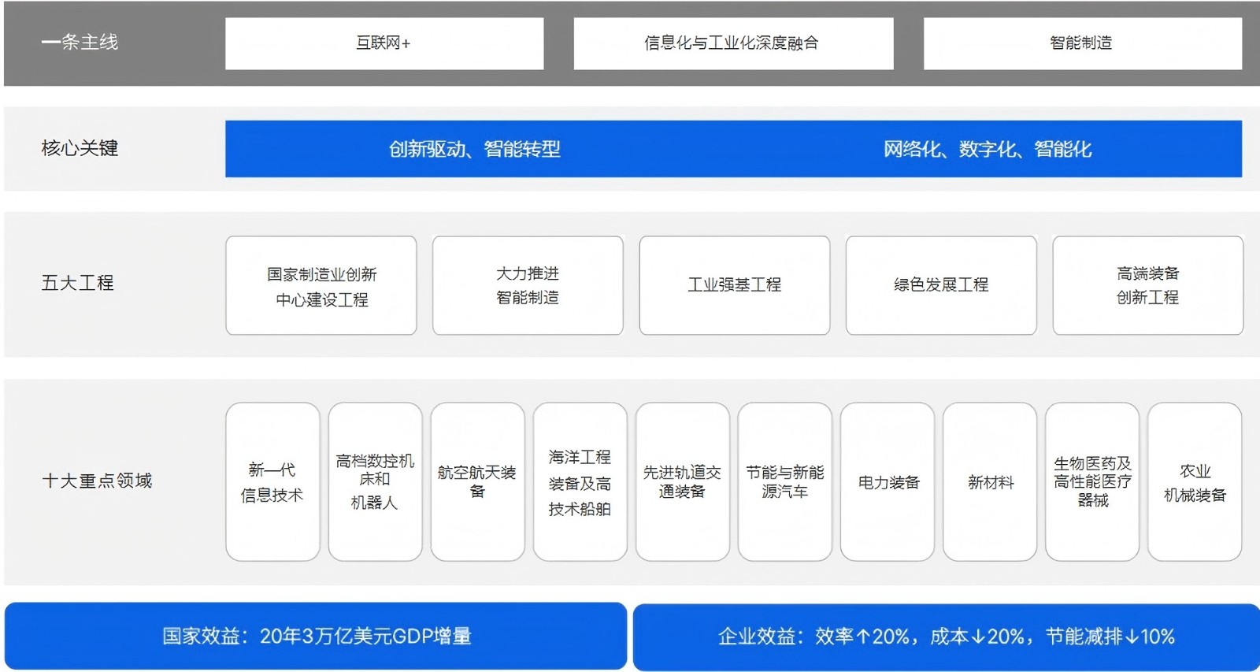Click the 新材料 tile

pos(990,482)
